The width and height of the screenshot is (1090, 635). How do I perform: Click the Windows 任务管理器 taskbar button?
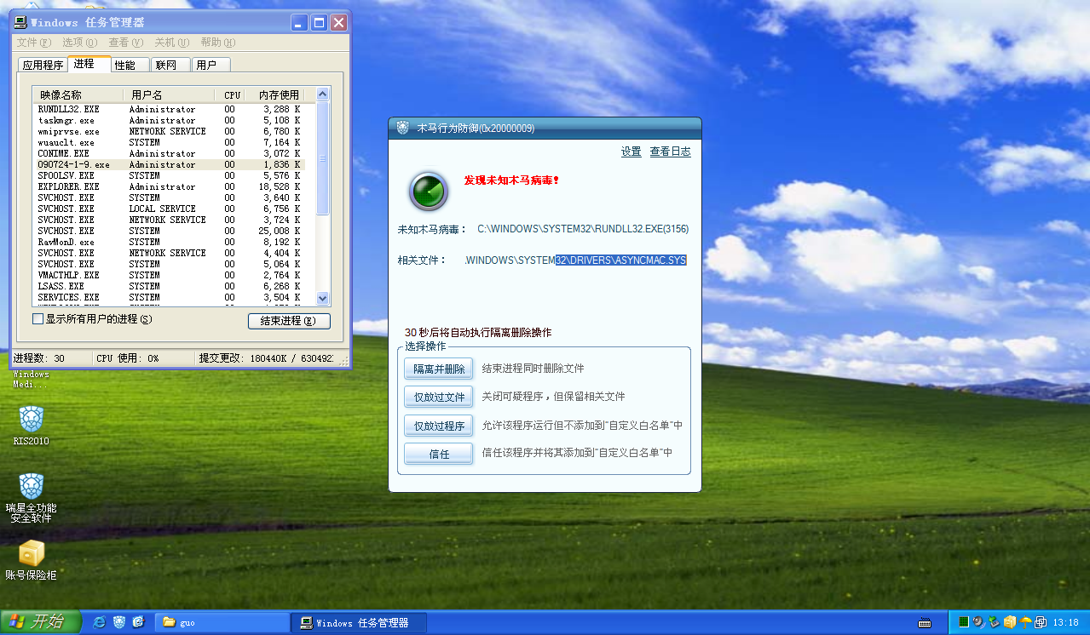pos(358,623)
